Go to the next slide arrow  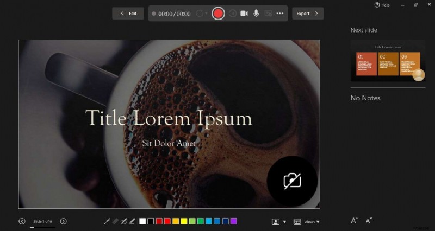point(64,221)
